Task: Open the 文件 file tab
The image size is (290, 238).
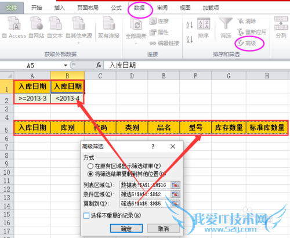Action: pos(12,8)
